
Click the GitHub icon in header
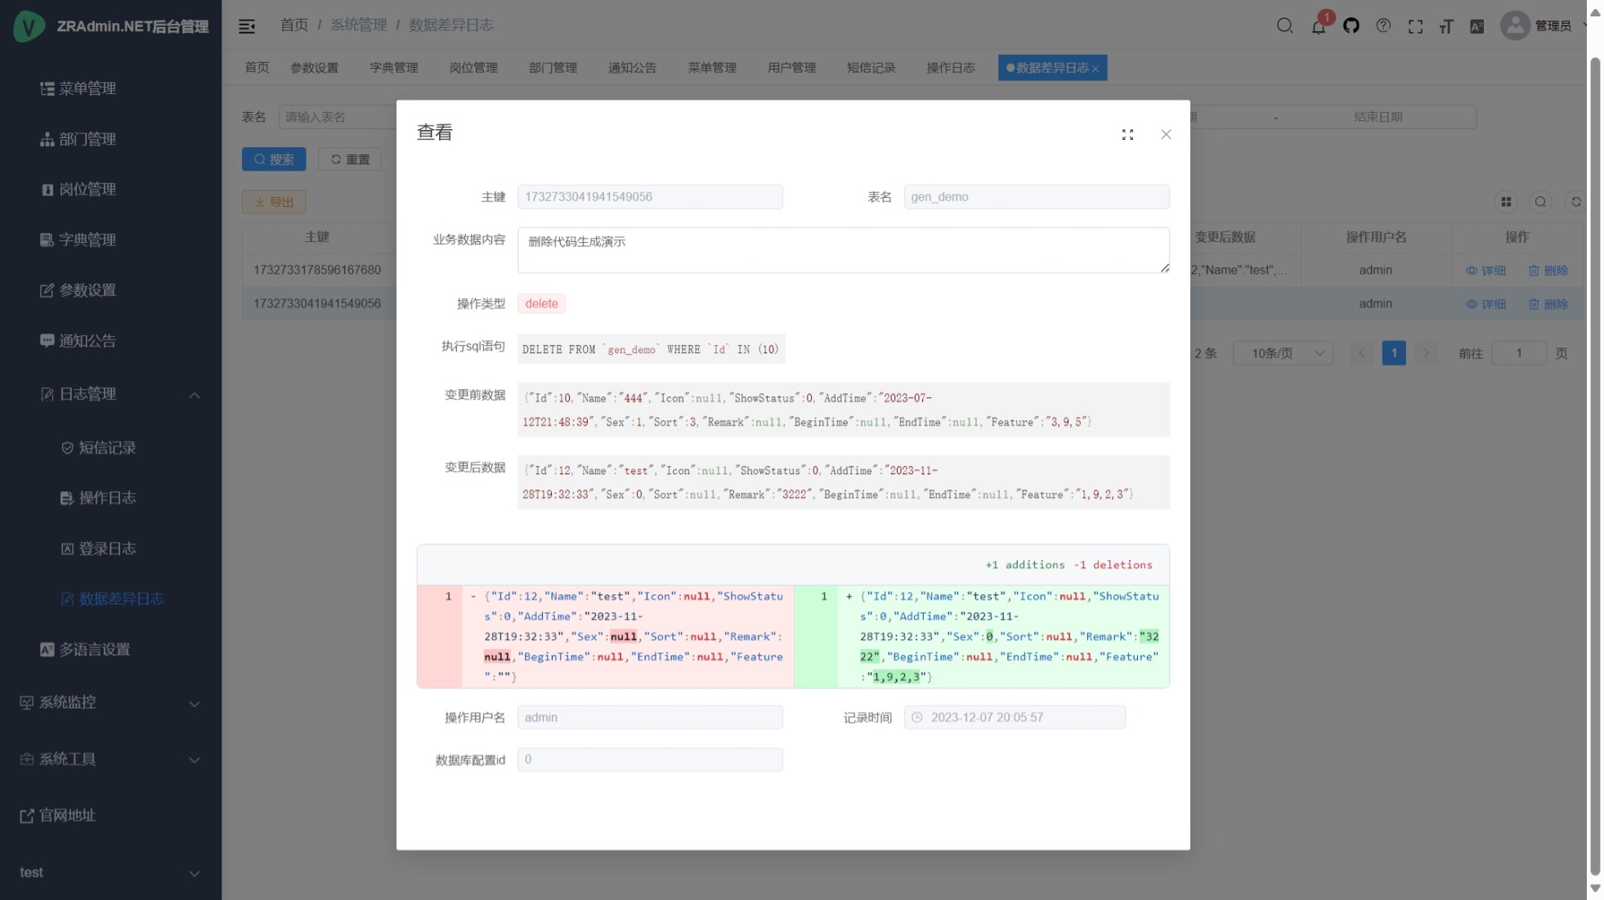(1351, 26)
